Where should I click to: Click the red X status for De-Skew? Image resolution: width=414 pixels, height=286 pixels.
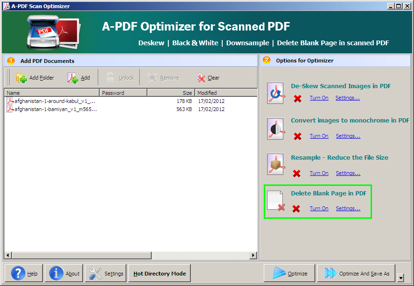298,99
